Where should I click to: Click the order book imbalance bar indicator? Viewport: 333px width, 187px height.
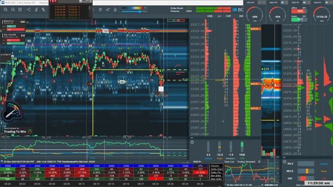213,10
